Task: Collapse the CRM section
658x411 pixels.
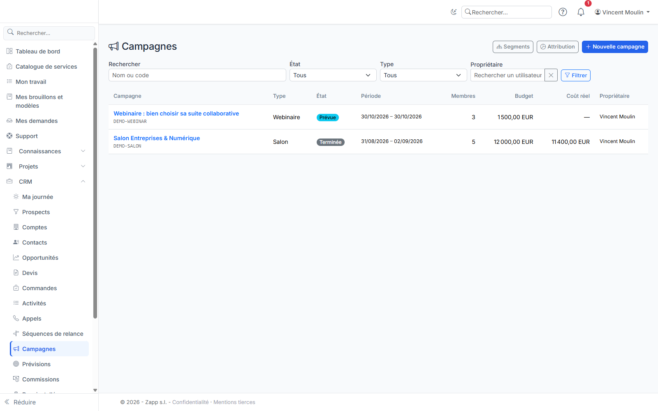Action: click(x=46, y=182)
